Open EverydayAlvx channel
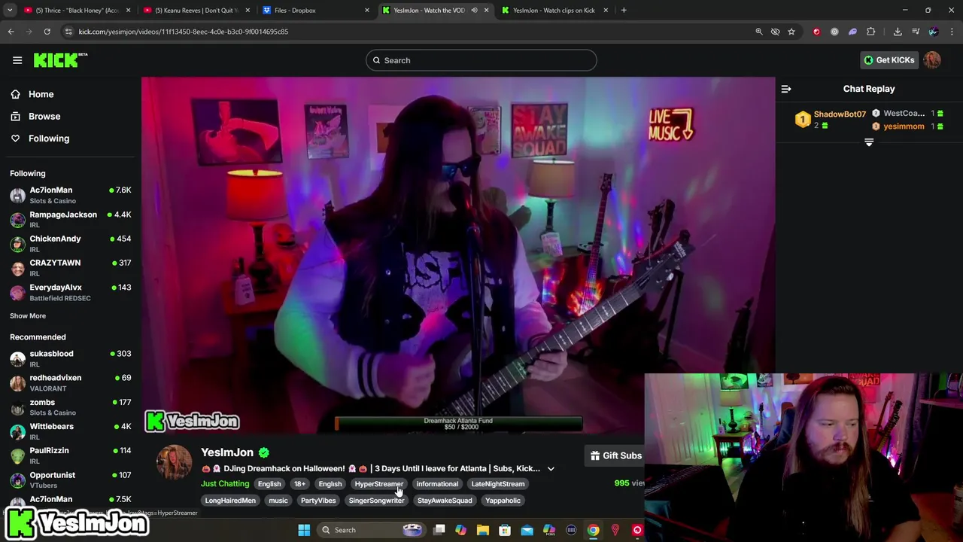The height and width of the screenshot is (542, 963). (x=71, y=292)
